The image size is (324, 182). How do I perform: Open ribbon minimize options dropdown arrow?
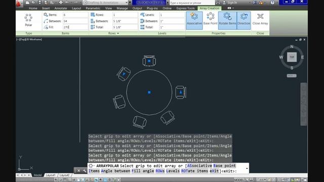233,8
